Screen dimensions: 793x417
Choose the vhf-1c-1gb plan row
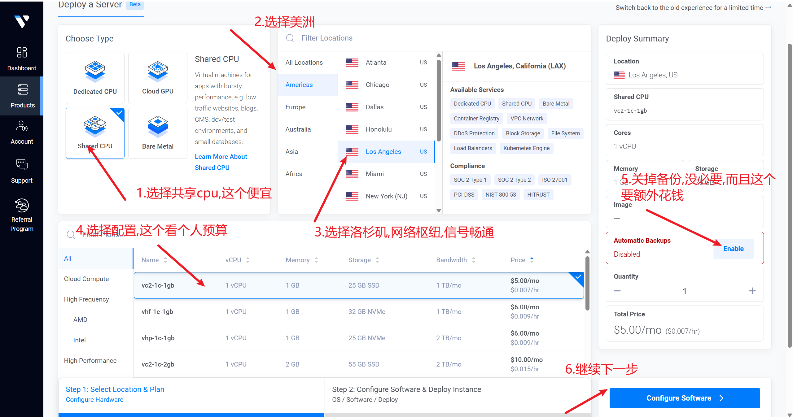359,312
